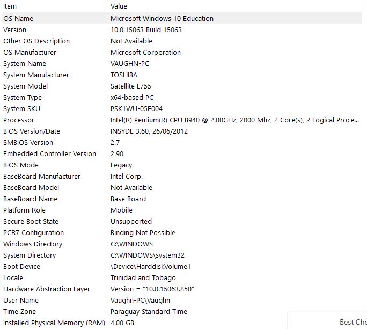Select the Platform Role row label

click(x=24, y=210)
